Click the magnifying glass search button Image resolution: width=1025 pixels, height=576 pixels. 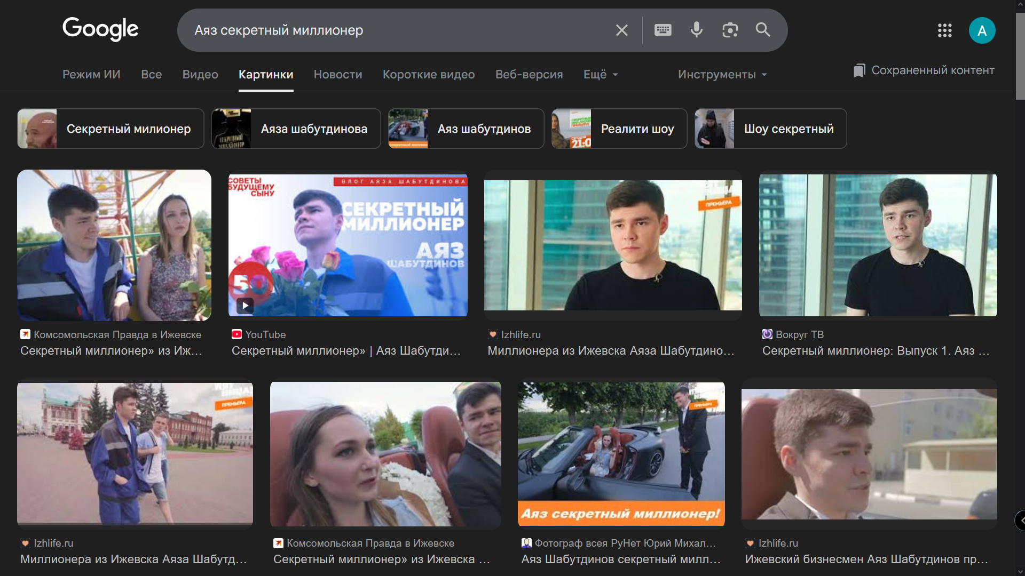coord(763,30)
